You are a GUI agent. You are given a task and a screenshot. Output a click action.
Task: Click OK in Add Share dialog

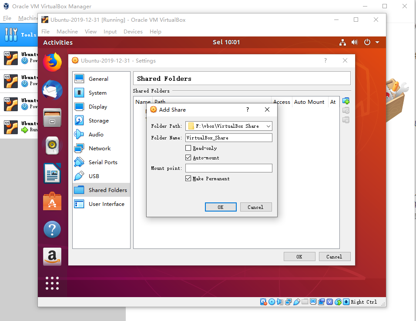pos(221,207)
